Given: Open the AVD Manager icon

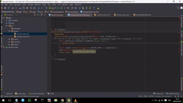Looking at the screenshot, I should [x=83, y=8].
